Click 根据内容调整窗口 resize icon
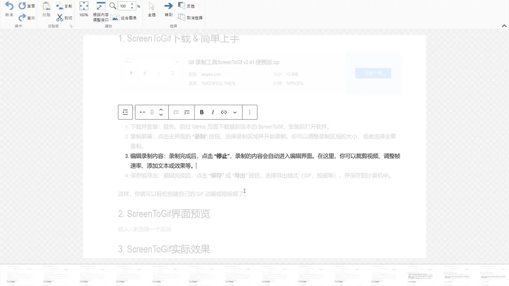 101,6
